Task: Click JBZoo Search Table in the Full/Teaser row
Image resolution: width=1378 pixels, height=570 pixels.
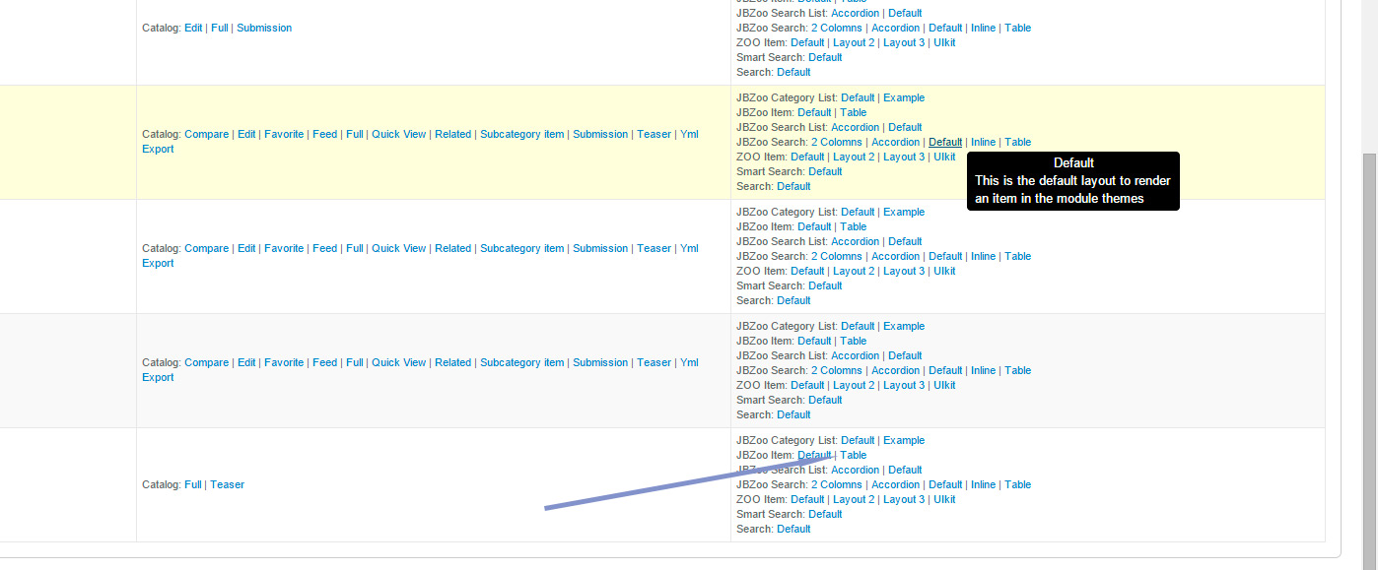Action: [x=1017, y=484]
